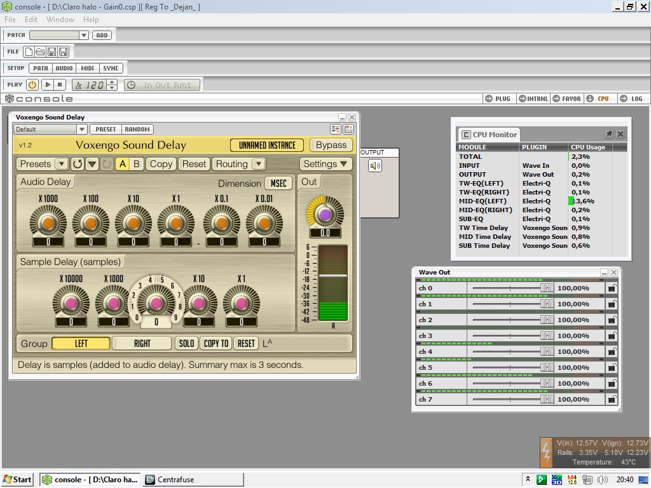Click the Out gain knob
The height and width of the screenshot is (488, 651).
(325, 215)
